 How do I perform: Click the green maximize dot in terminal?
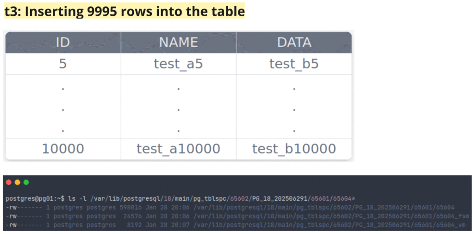tap(26, 182)
